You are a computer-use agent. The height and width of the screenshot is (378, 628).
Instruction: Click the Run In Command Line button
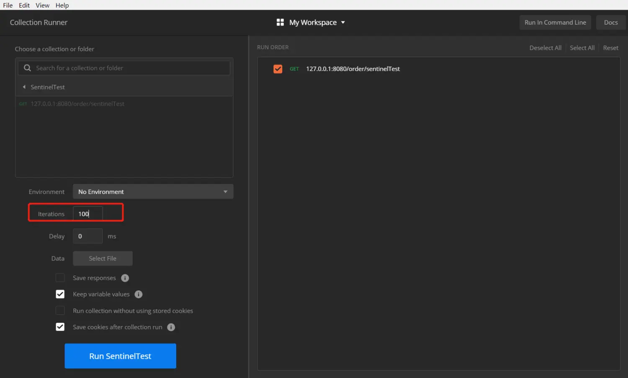(x=555, y=23)
